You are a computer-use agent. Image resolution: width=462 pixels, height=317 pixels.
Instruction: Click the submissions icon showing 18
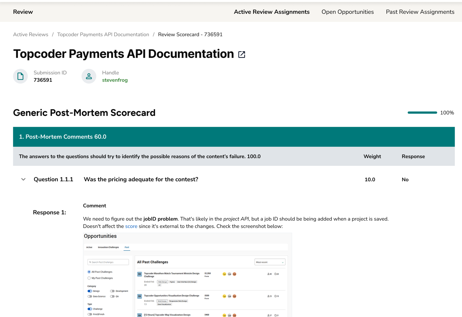[x=276, y=296]
